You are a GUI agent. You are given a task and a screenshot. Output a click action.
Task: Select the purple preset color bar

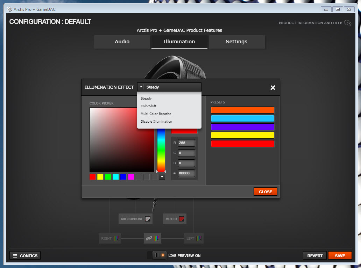click(242, 127)
